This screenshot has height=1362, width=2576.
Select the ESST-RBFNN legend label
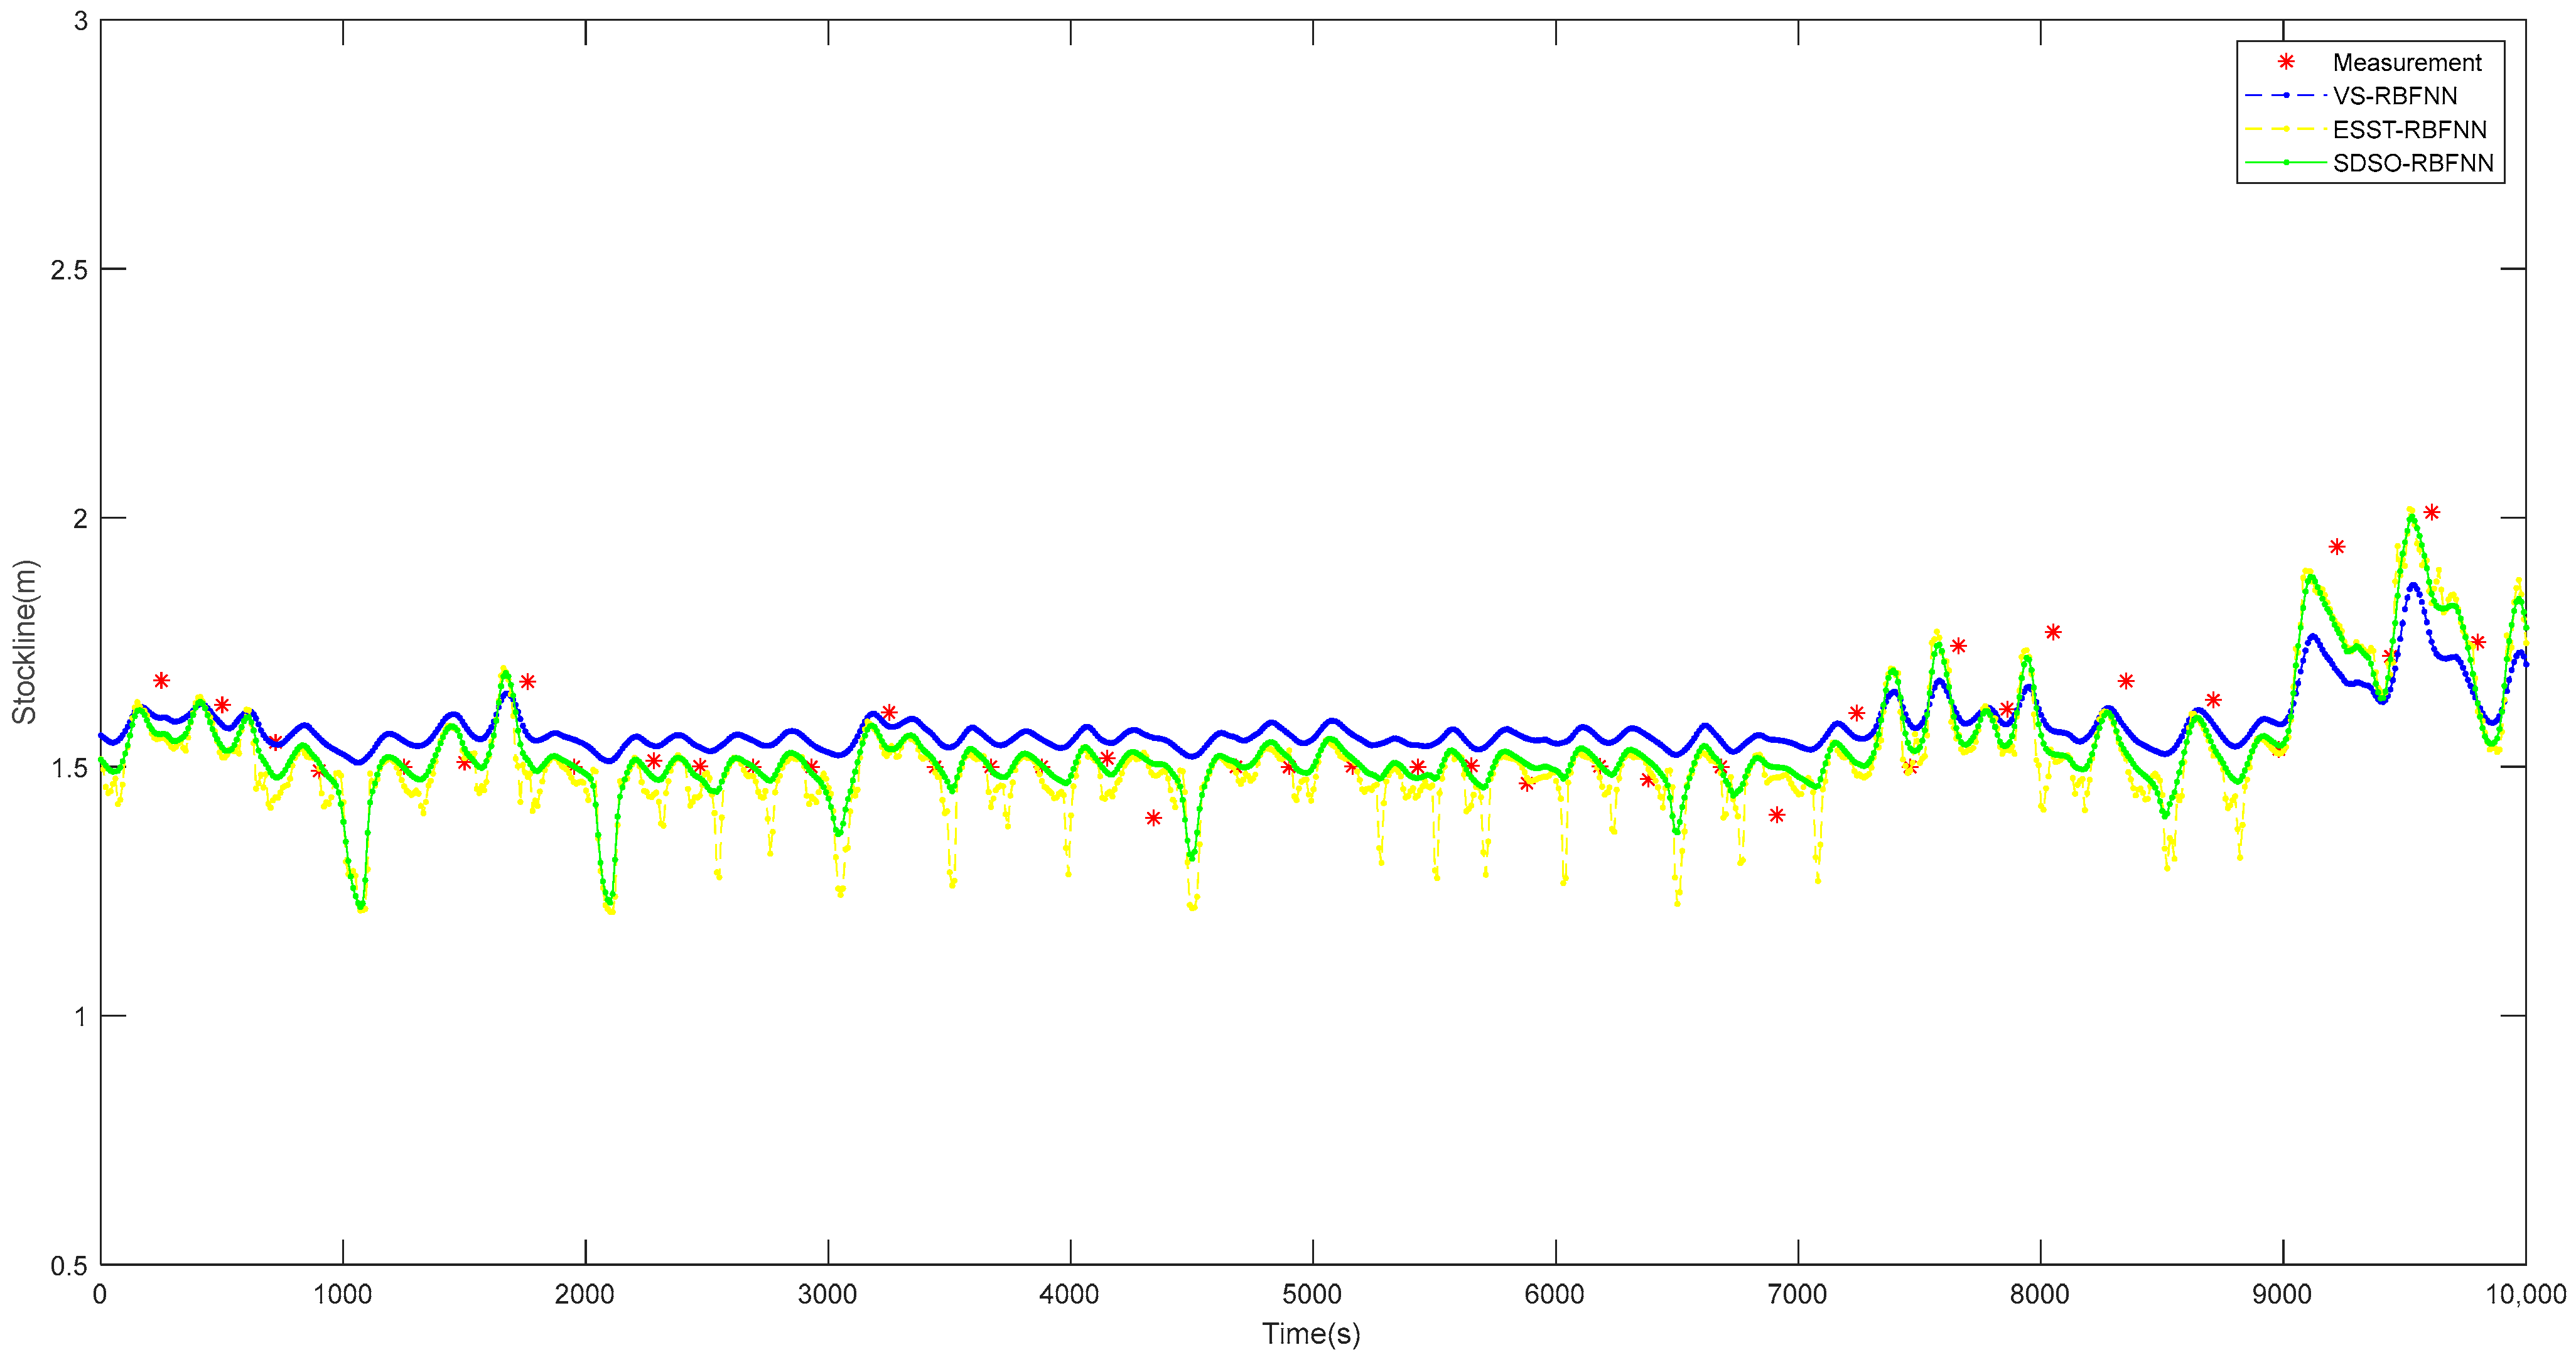coord(2409,130)
